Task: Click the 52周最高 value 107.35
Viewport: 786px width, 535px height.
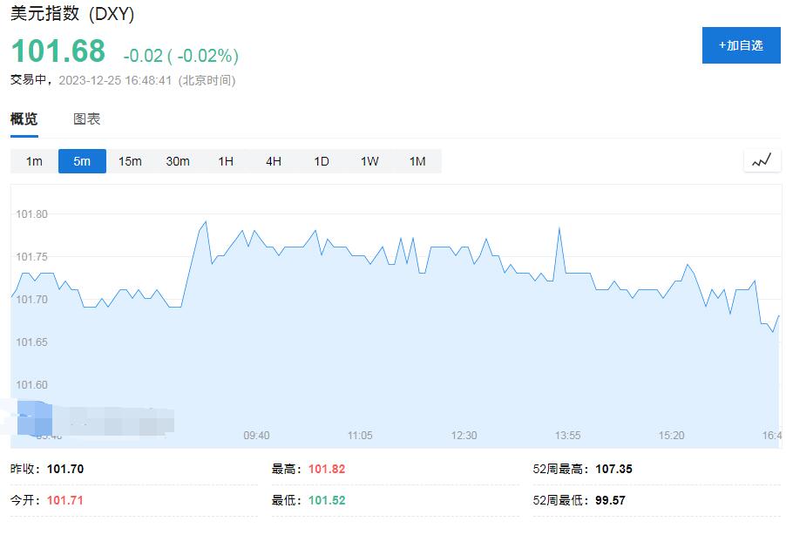Action: point(614,469)
